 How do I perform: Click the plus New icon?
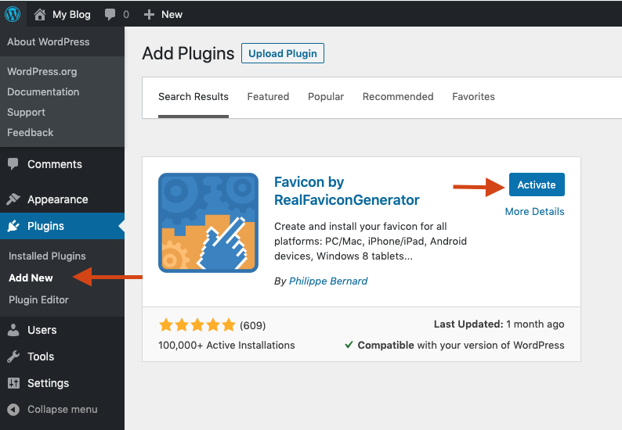tap(150, 14)
